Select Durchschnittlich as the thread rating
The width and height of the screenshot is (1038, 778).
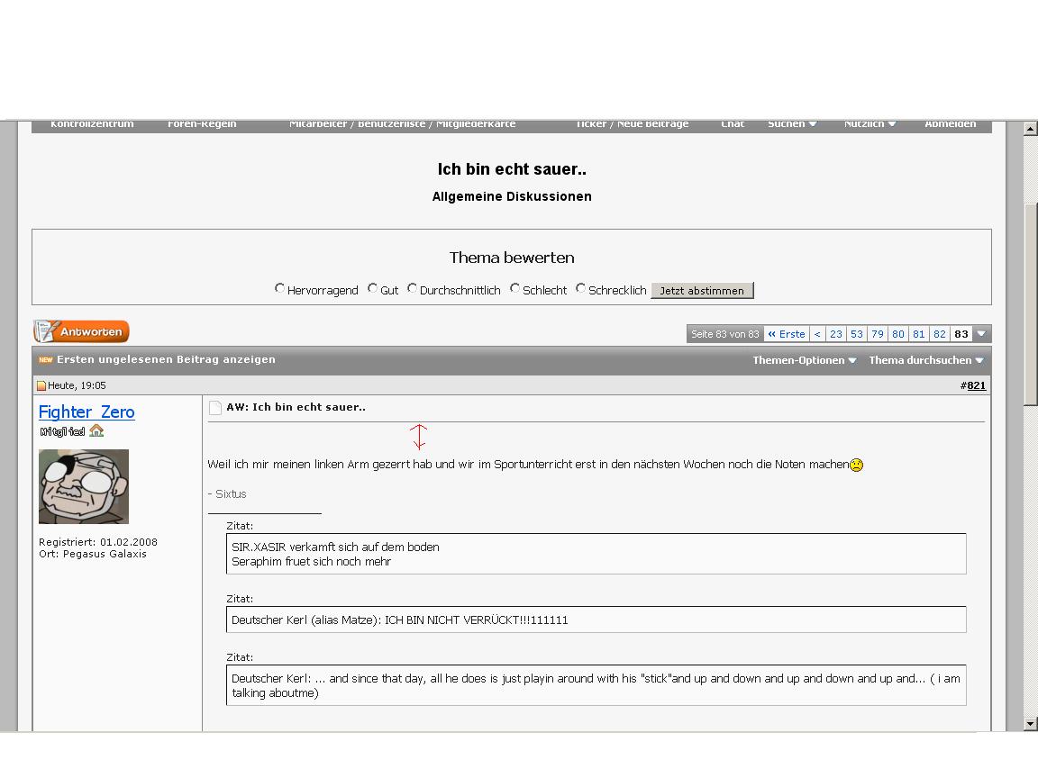413,289
